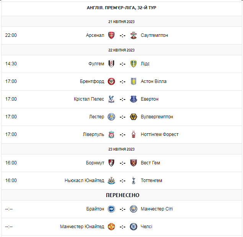
Task: Open the Манчестер Юнайтед team link
Action: pyautogui.click(x=82, y=227)
